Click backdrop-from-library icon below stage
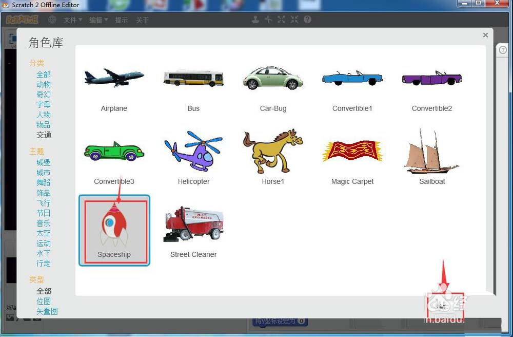This screenshot has width=513, height=337. (x=10, y=317)
